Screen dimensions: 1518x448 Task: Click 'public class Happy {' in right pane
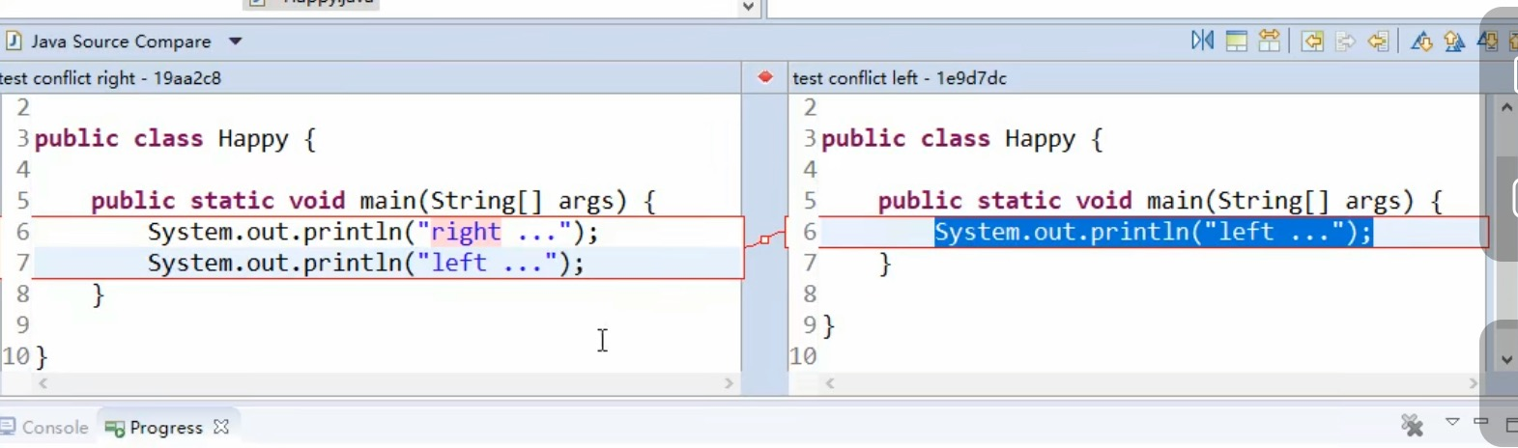tap(962, 139)
